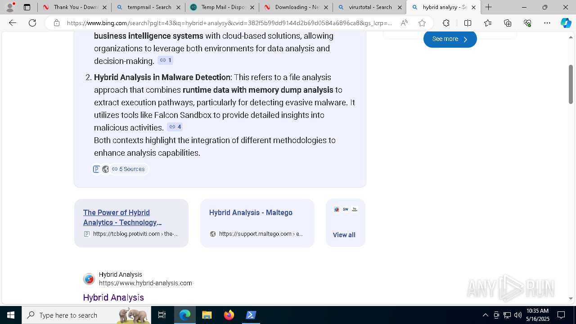This screenshot has width=576, height=324.
Task: Close the hybrid analysy search tab
Action: pos(473,7)
